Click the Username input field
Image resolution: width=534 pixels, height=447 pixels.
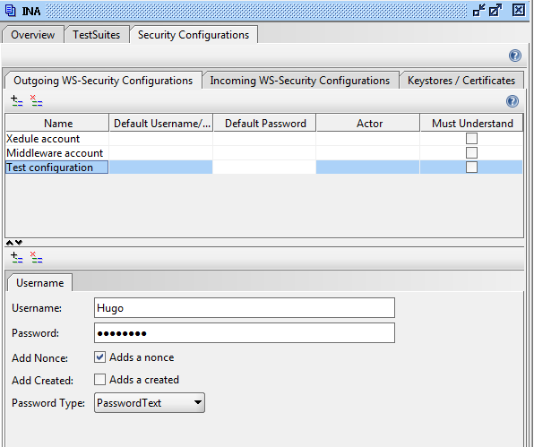coord(245,308)
